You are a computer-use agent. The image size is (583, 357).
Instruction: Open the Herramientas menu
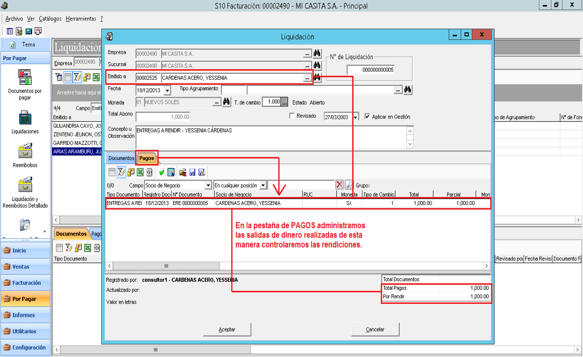tap(81, 19)
